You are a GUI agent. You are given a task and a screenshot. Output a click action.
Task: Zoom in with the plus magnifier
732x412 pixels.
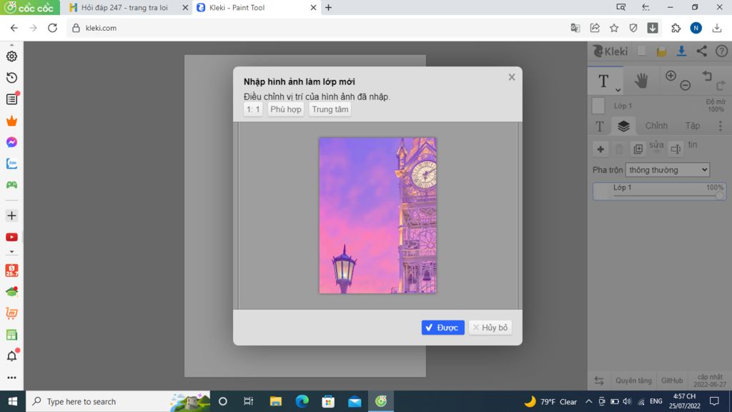671,76
